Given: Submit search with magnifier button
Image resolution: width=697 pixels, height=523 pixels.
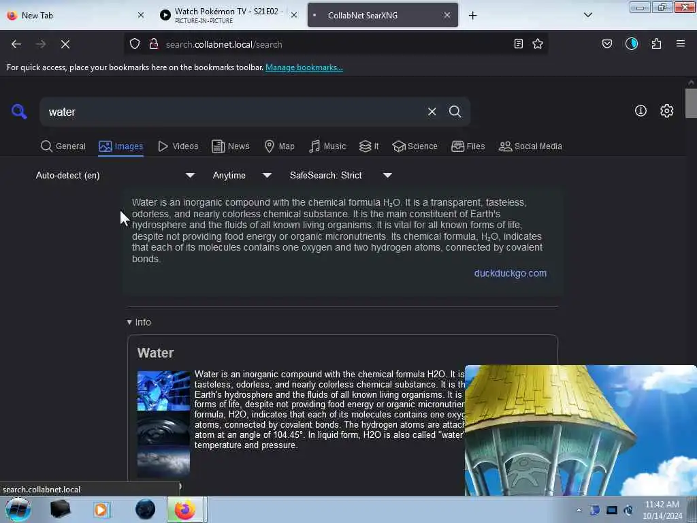Looking at the screenshot, I should pos(455,112).
